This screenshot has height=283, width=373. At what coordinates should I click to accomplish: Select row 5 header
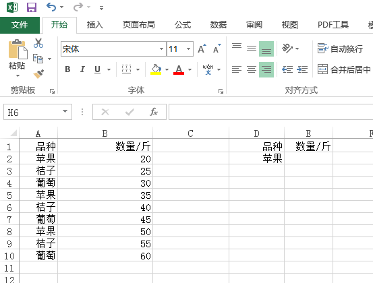9,195
